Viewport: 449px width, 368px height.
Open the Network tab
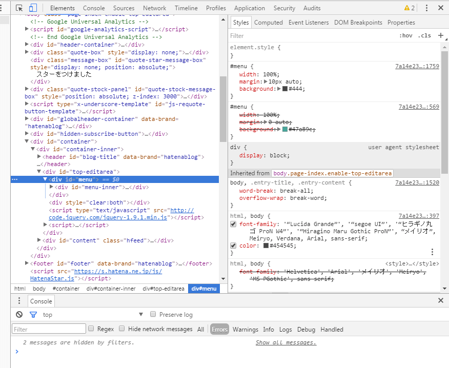click(x=155, y=8)
